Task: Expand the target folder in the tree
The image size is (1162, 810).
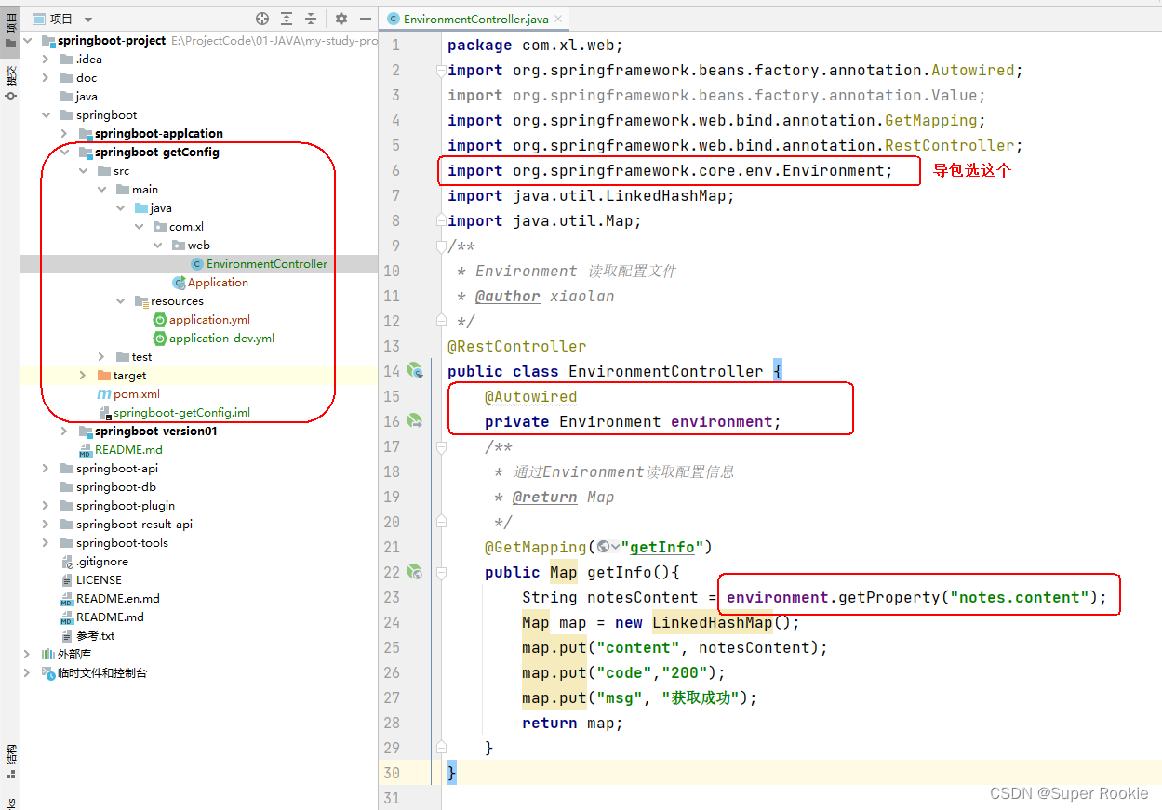Action: coord(84,375)
